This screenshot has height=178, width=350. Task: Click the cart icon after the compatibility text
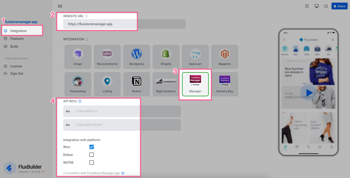123,173
